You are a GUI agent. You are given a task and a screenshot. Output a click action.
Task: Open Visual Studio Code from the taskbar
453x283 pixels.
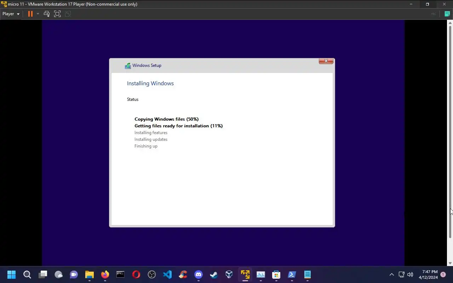pos(167,275)
